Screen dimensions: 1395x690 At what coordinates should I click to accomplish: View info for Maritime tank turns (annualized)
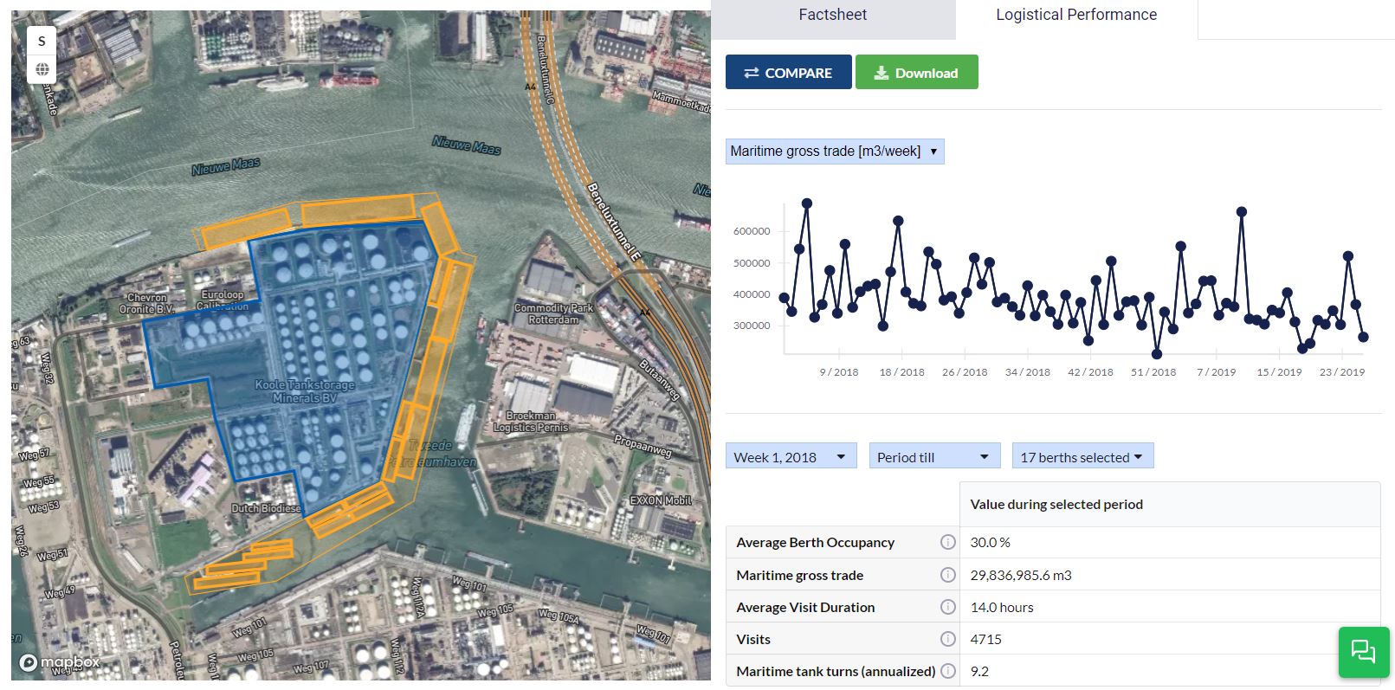[x=948, y=671]
